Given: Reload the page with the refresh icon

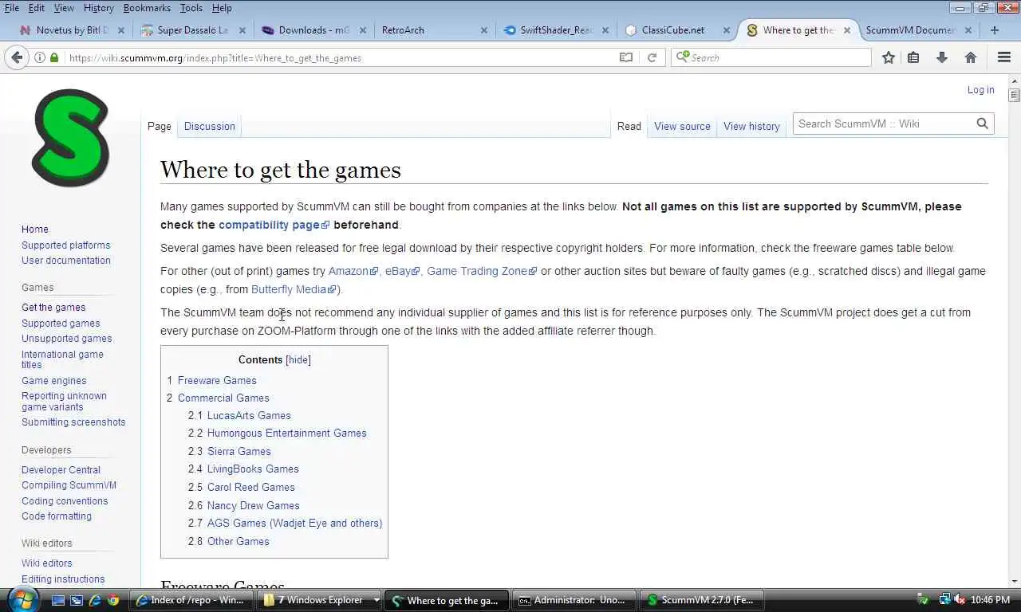Looking at the screenshot, I should [652, 57].
